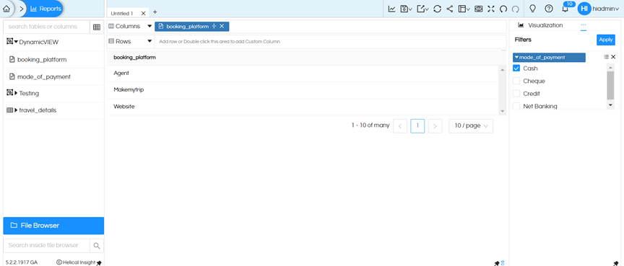Click the file browser search magnifier icon
Image resolution: width=624 pixels, height=266 pixels.
point(97,246)
